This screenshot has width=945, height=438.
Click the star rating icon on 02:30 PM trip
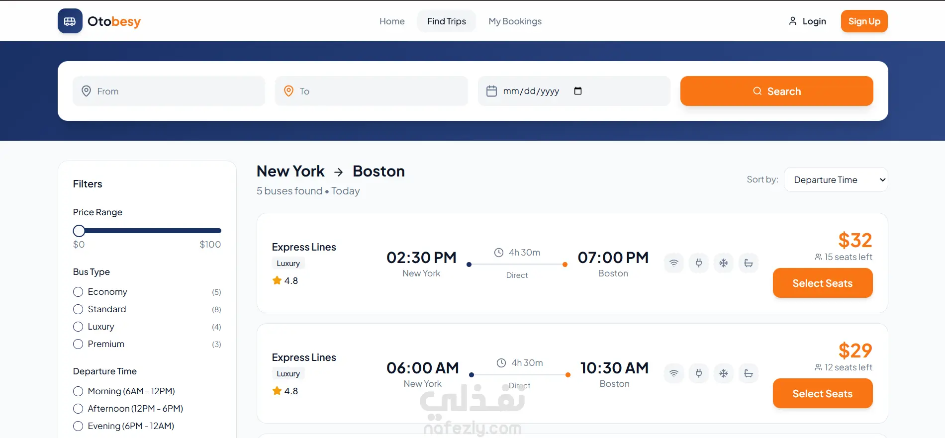(277, 280)
